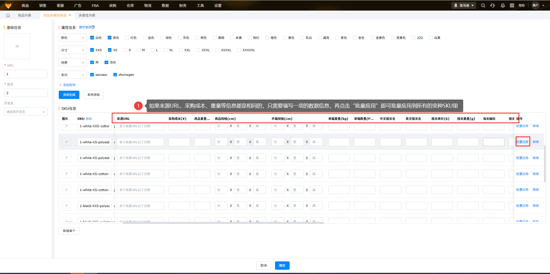The image size is (550, 274).
Task: Toggle the 白色 color checkbox
Action: 92,38
